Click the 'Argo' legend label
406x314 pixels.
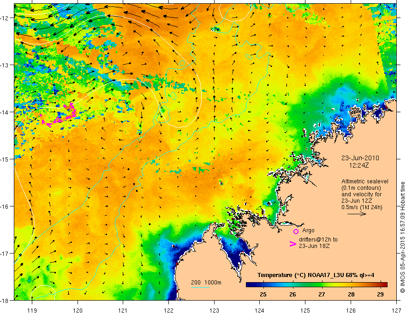(308, 230)
